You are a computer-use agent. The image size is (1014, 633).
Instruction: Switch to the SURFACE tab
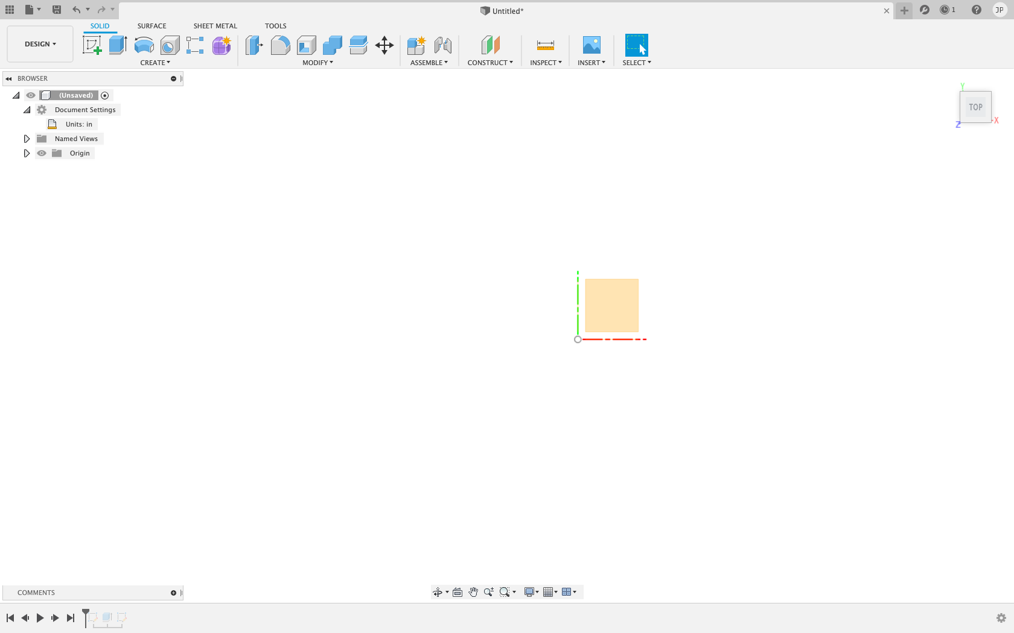click(x=151, y=26)
